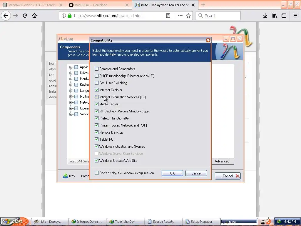Toggle Windows Activation and Sysprep
This screenshot has height=226, width=301.
pyautogui.click(x=96, y=146)
